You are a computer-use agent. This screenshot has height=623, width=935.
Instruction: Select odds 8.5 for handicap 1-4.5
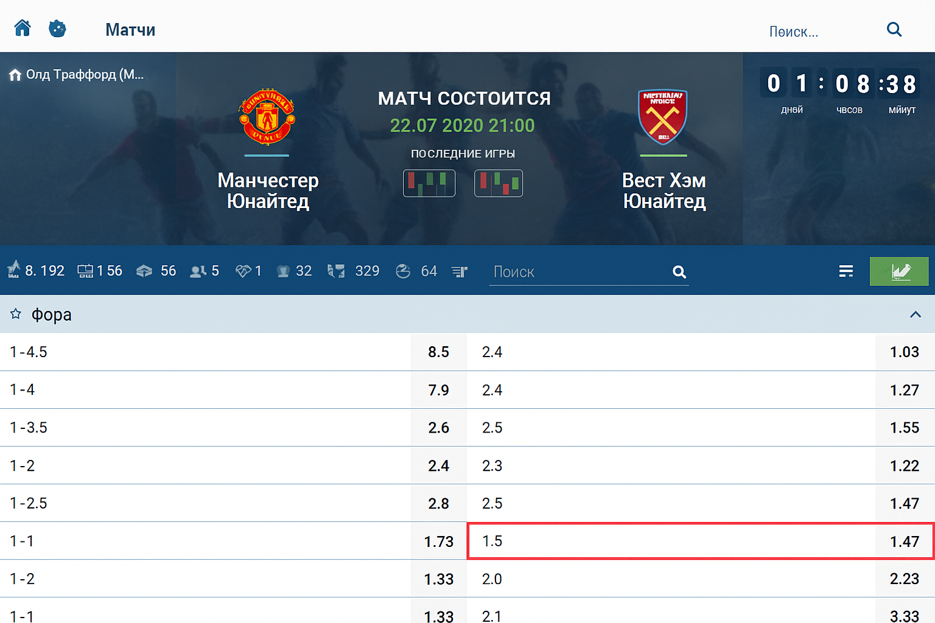(x=438, y=352)
